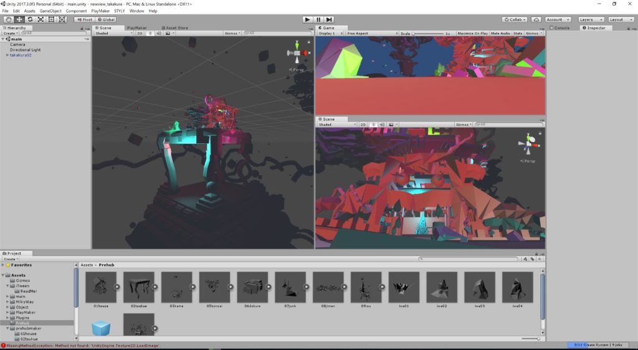
Task: Click the Project icon size slider
Action: pos(531,338)
